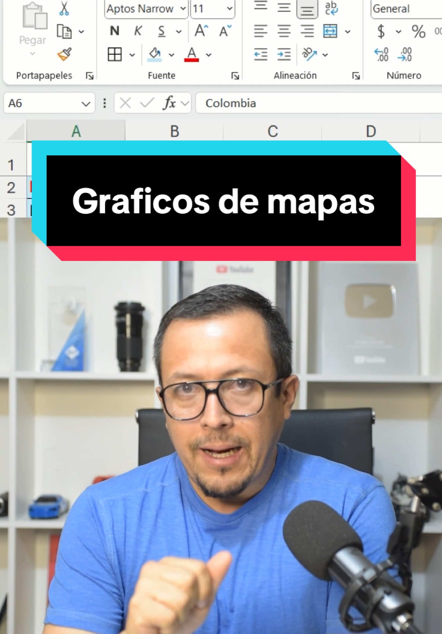The height and width of the screenshot is (634, 442).
Task: Increase font size with larger A
Action: (201, 31)
